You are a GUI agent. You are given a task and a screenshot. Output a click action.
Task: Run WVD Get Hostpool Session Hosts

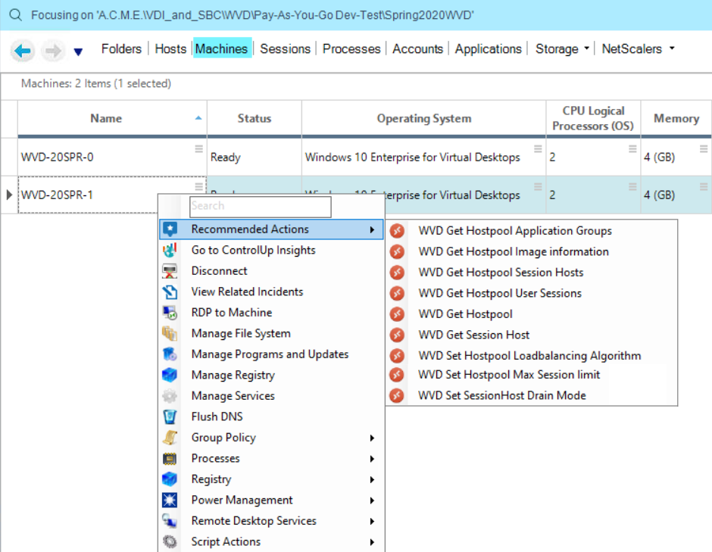[501, 273]
